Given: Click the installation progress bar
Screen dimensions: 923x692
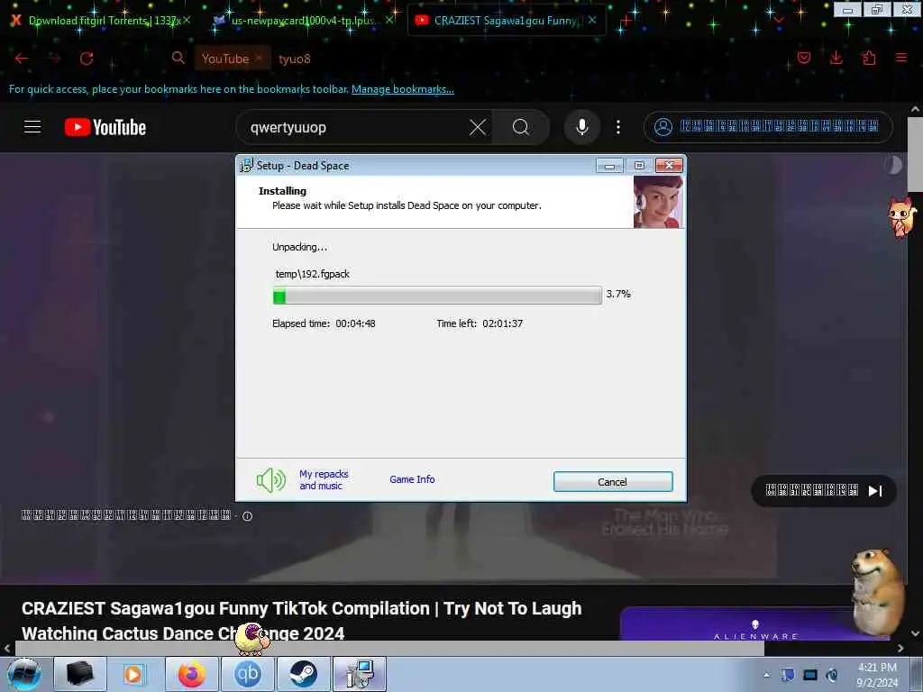Looking at the screenshot, I should [x=437, y=295].
